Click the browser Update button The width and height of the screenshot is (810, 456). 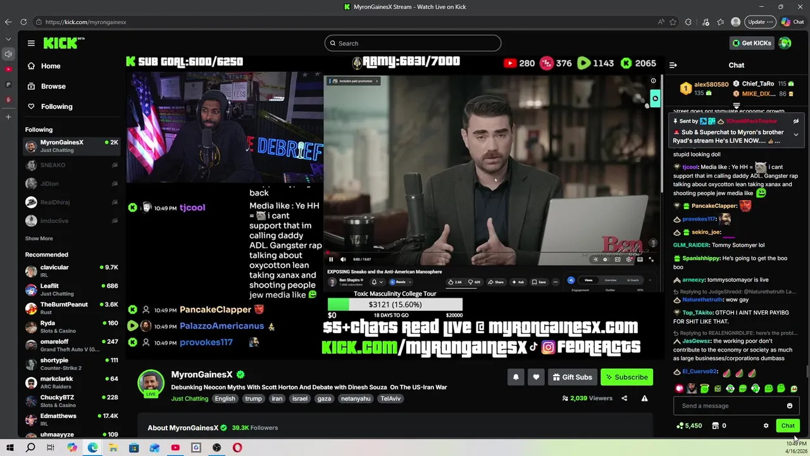[760, 22]
